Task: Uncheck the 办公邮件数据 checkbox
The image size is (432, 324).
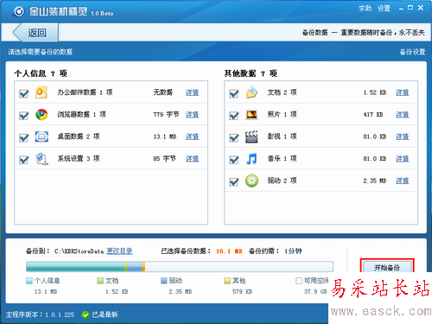Action: point(23,93)
